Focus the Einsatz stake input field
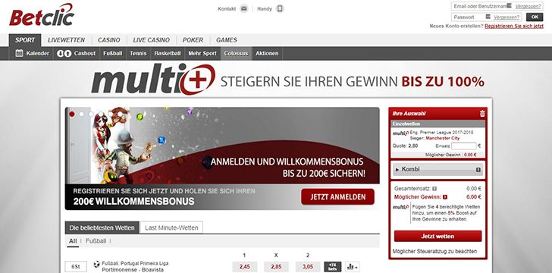The image size is (552, 273). tap(463, 146)
